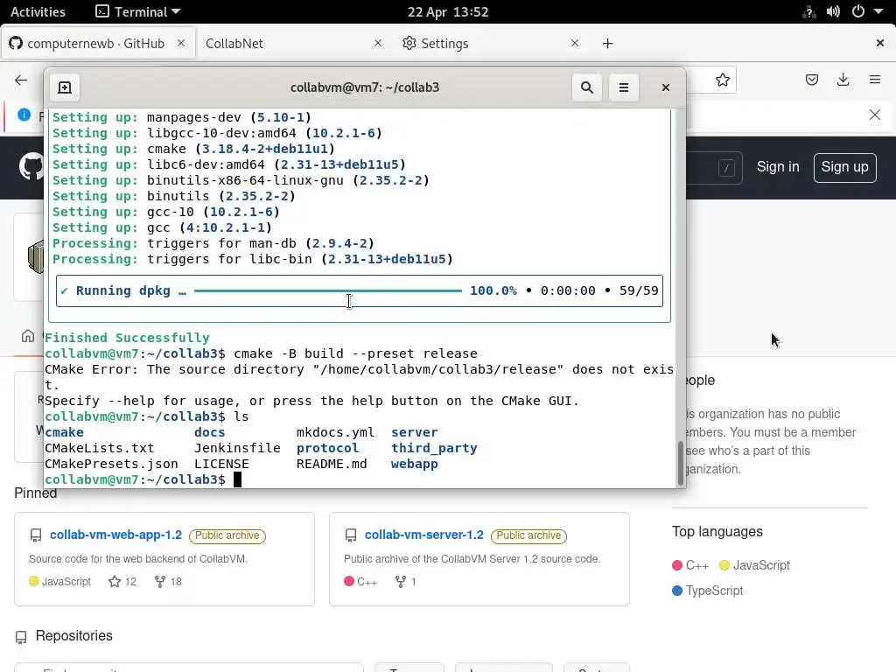Click the GitHub octocat logo
This screenshot has width=896, height=672.
click(x=31, y=167)
